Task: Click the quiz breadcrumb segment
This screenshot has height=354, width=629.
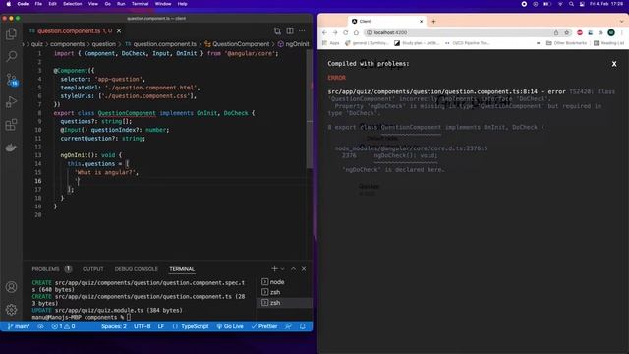Action: (37, 44)
